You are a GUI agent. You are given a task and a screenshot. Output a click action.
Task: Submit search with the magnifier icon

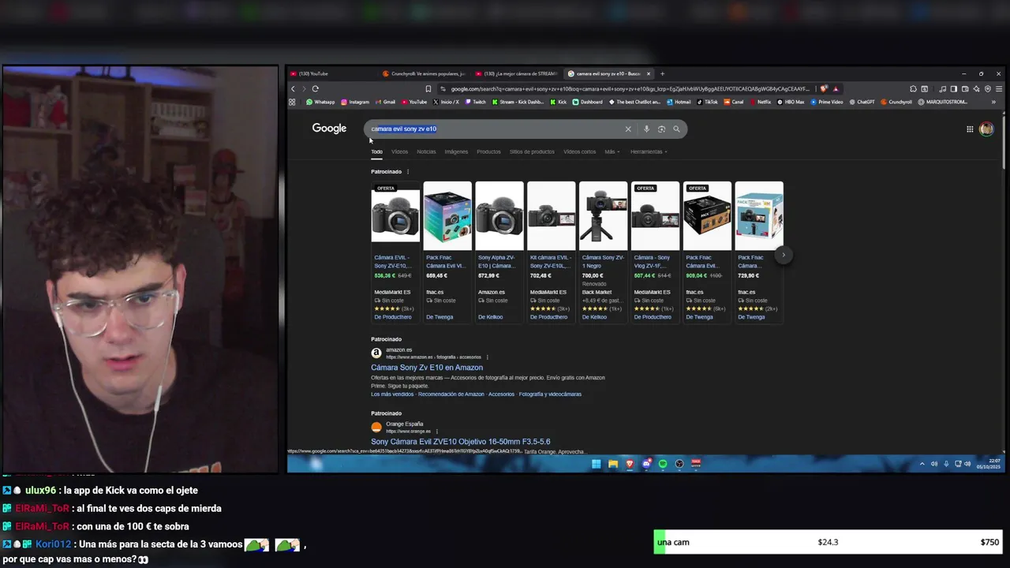tap(676, 129)
